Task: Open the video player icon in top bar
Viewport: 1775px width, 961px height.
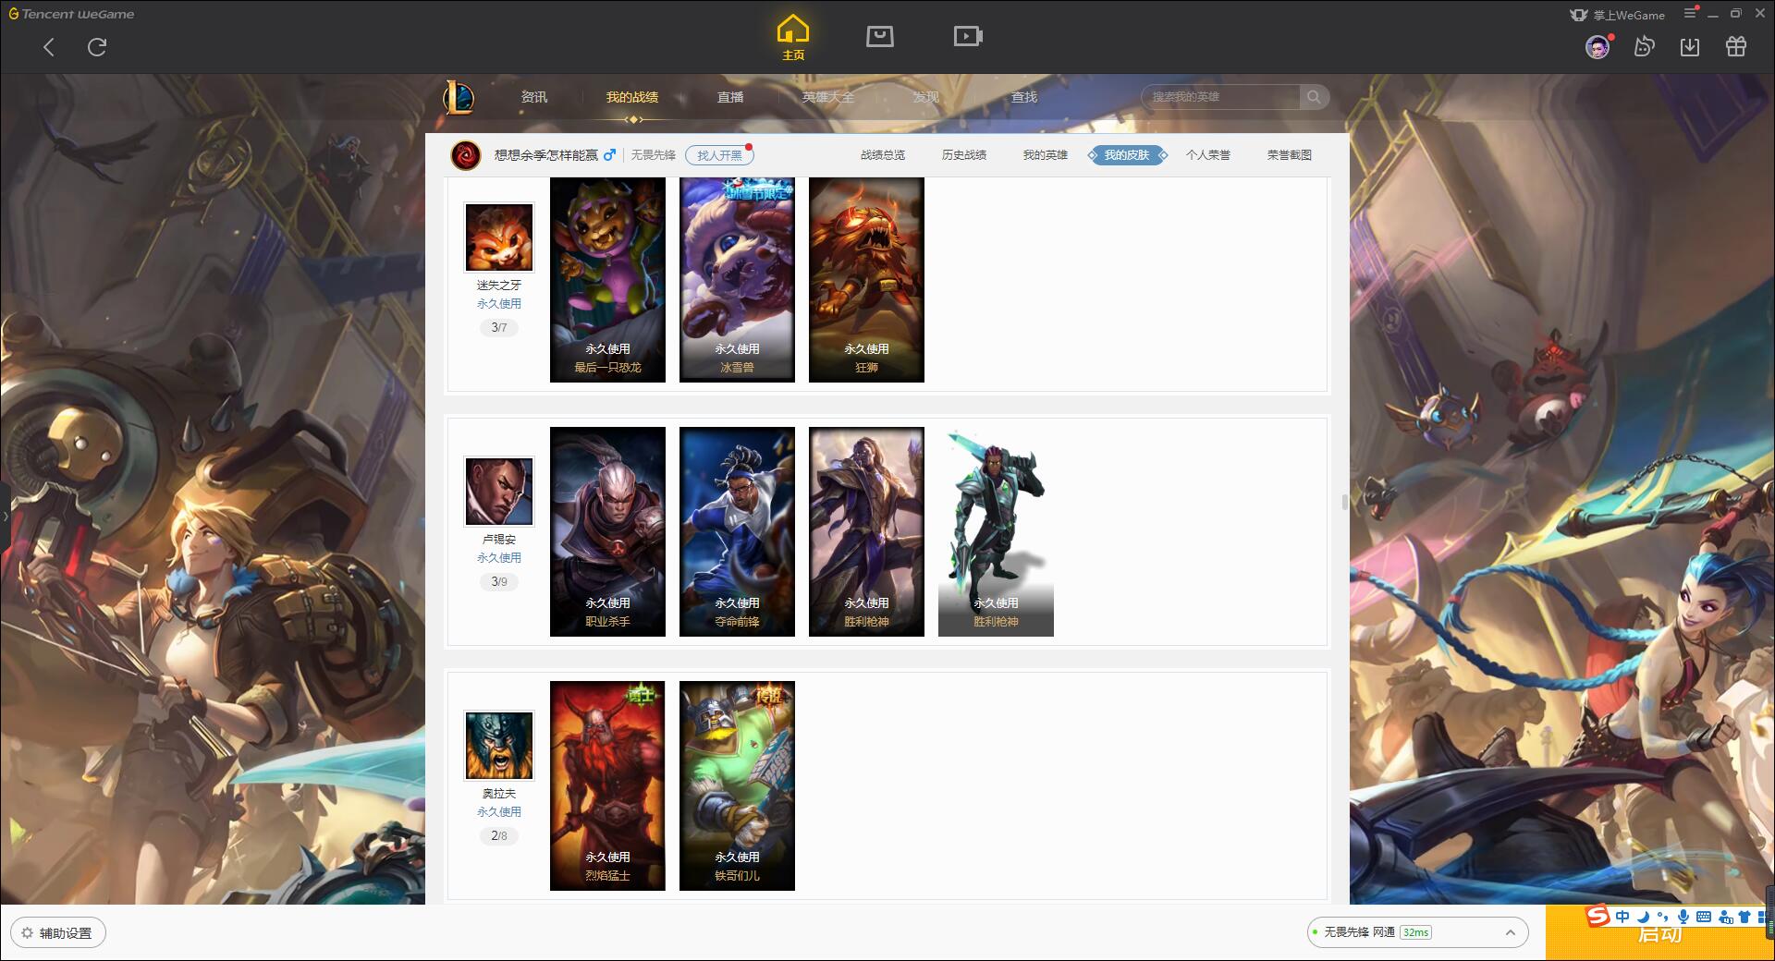Action: 968,36
